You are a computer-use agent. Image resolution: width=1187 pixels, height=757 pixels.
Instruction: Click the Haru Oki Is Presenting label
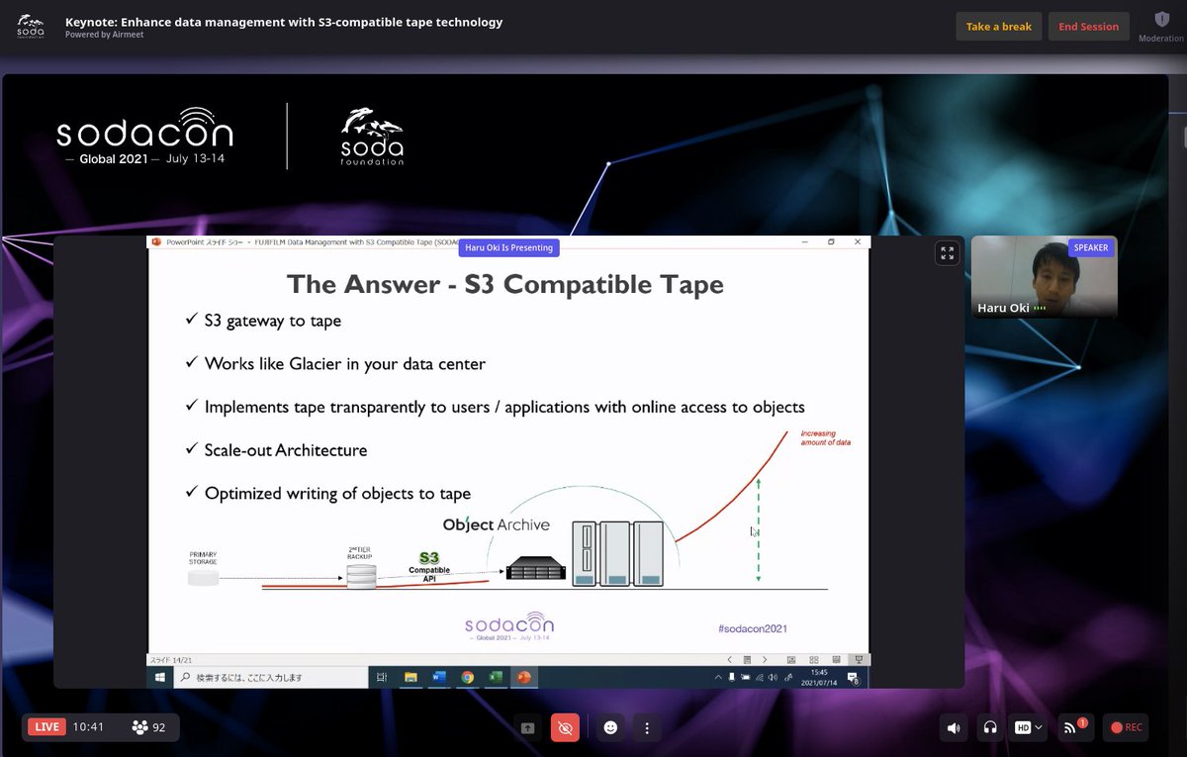[509, 247]
